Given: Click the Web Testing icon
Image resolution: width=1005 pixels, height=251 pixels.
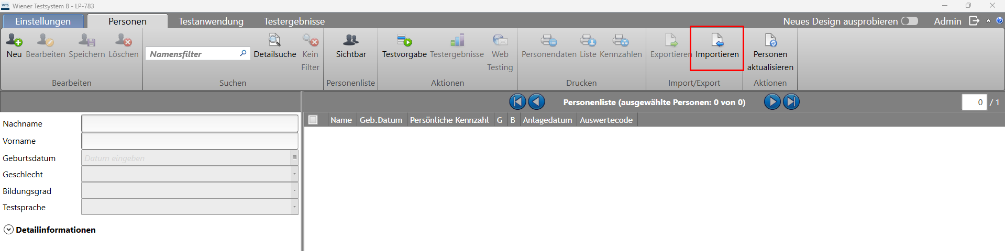Looking at the screenshot, I should pyautogui.click(x=500, y=40).
